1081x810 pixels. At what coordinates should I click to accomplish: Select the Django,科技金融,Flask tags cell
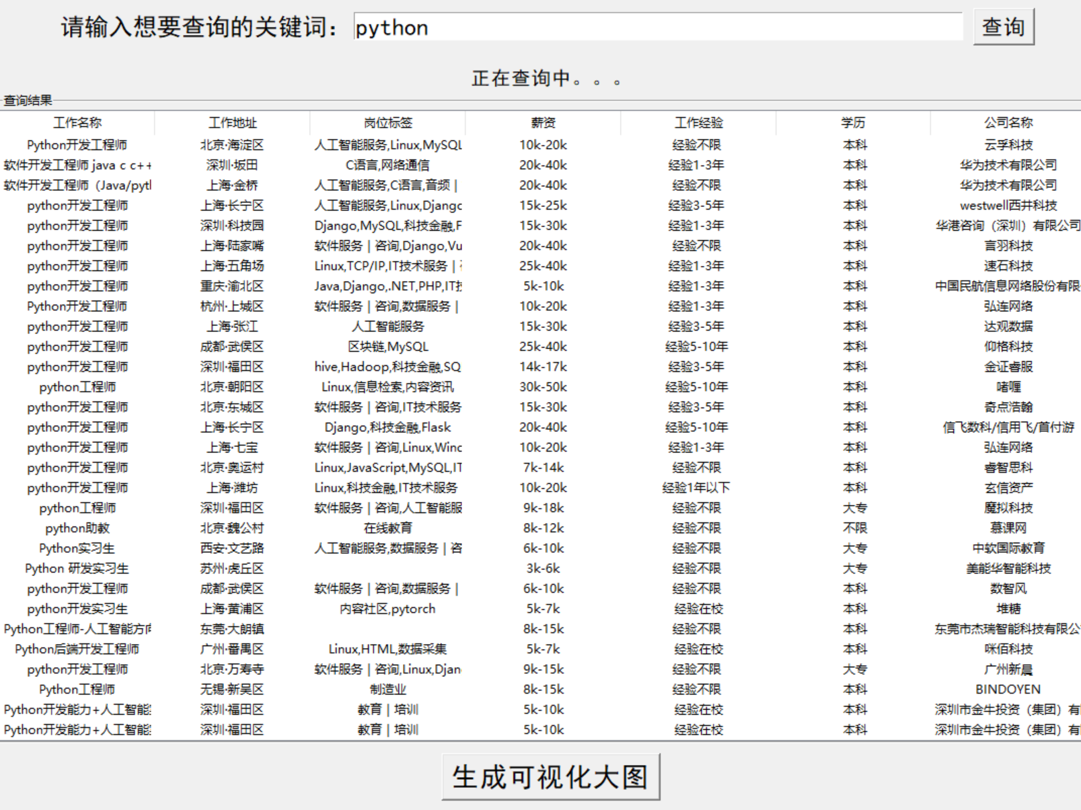click(387, 427)
